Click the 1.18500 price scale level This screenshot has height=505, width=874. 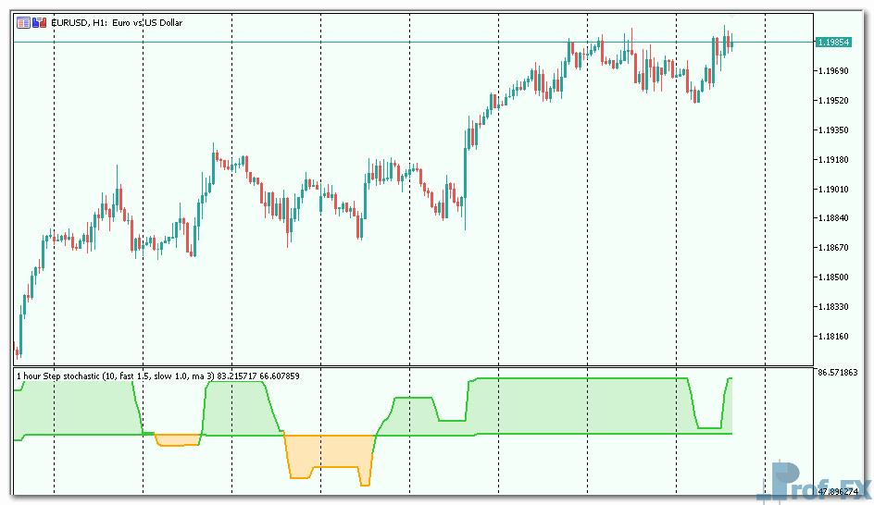834,277
